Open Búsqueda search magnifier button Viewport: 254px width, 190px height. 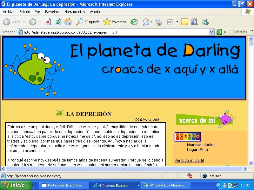[88, 22]
